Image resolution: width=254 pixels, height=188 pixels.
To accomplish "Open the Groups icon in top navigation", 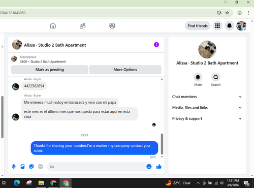I will click(112, 26).
